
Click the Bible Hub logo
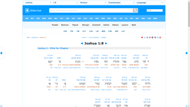[33, 10]
